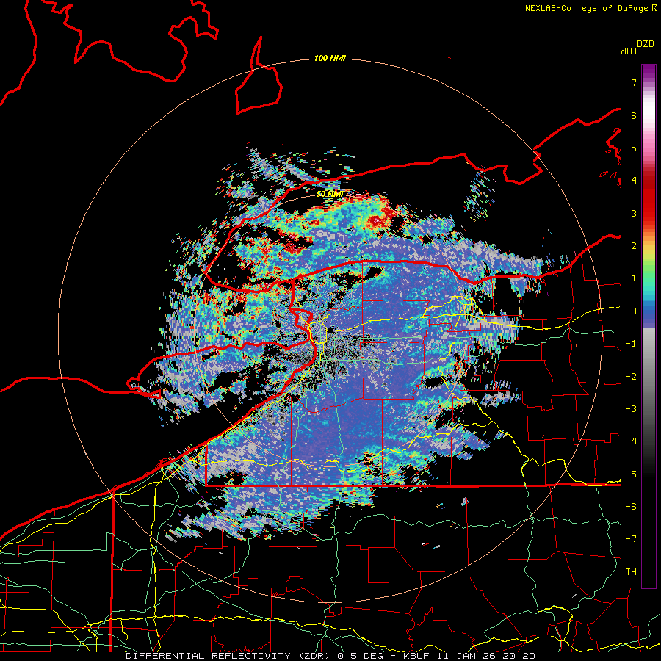The height and width of the screenshot is (661, 661).
Task: Click the 5 value on the color scale
Action: point(634,148)
